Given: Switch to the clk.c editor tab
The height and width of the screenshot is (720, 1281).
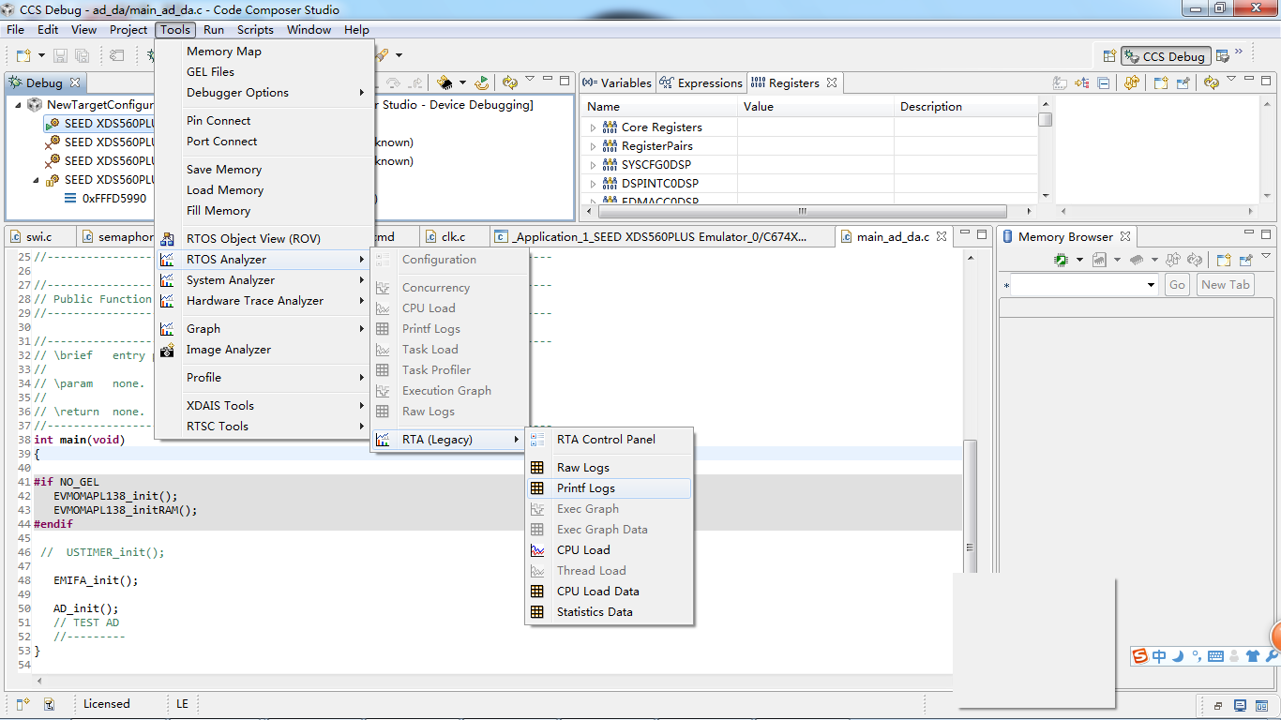Looking at the screenshot, I should tap(452, 237).
